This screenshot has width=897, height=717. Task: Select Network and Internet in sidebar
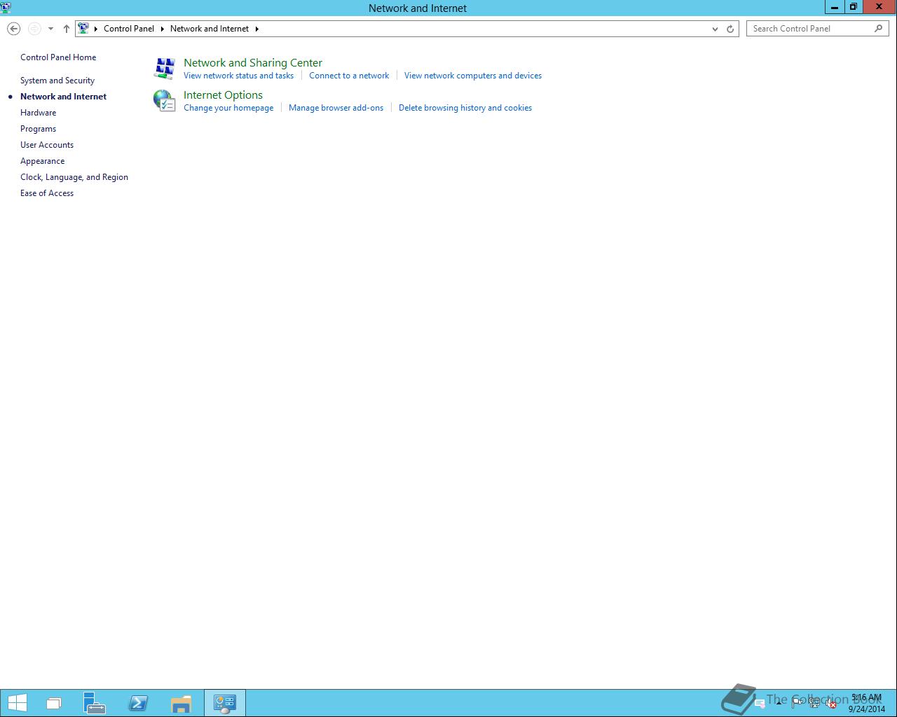pyautogui.click(x=63, y=97)
